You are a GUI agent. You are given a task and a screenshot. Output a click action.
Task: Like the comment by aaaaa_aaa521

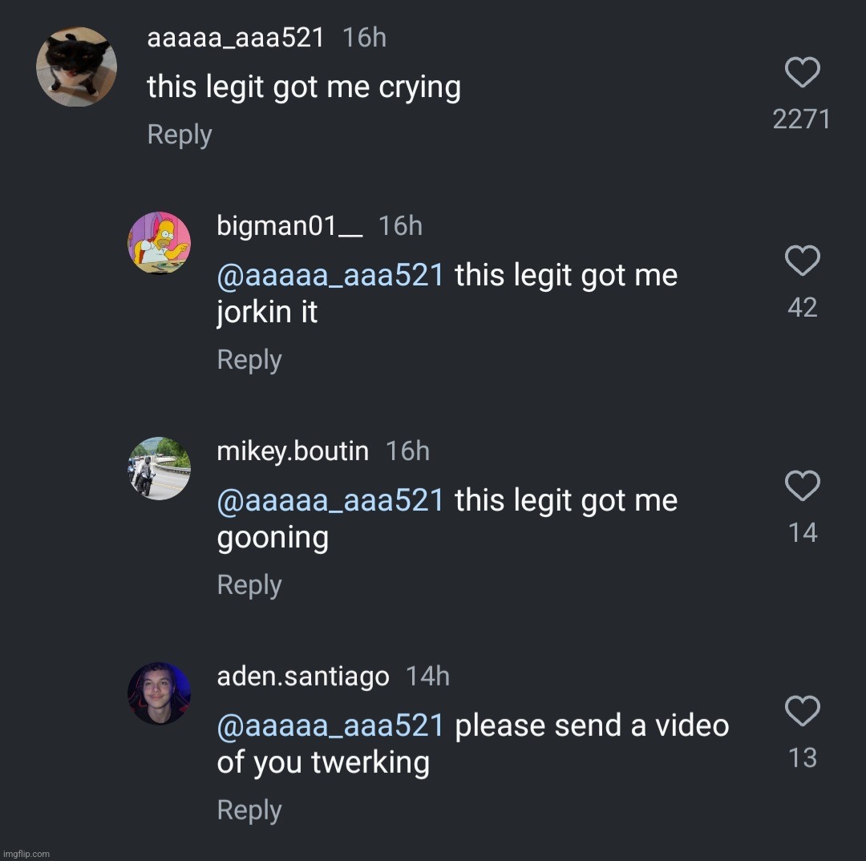tap(802, 73)
